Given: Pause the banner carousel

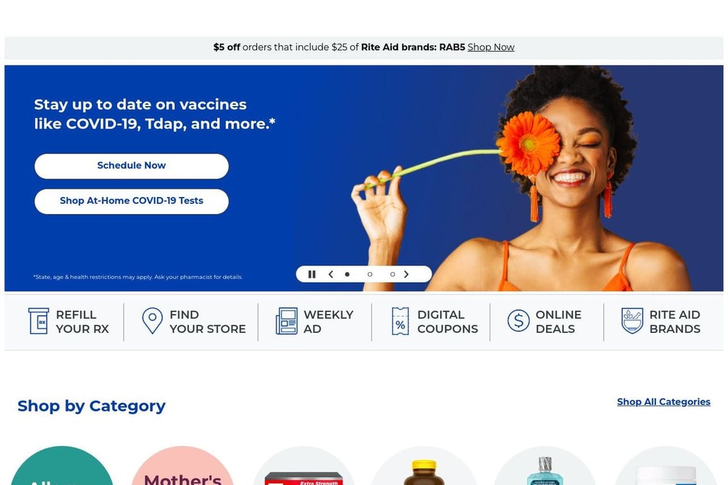Looking at the screenshot, I should click(312, 274).
